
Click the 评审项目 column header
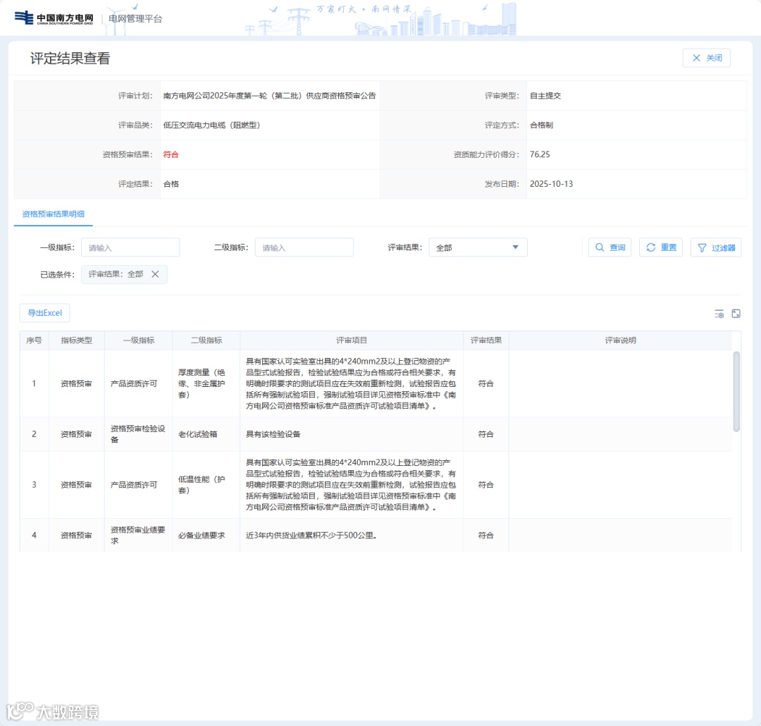tap(352, 340)
